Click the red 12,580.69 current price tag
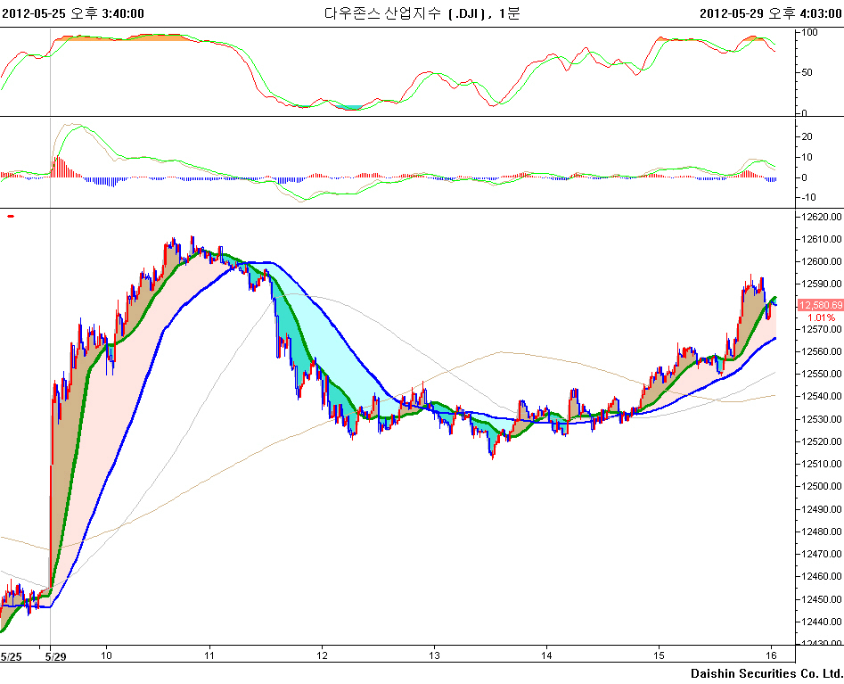 tap(820, 305)
